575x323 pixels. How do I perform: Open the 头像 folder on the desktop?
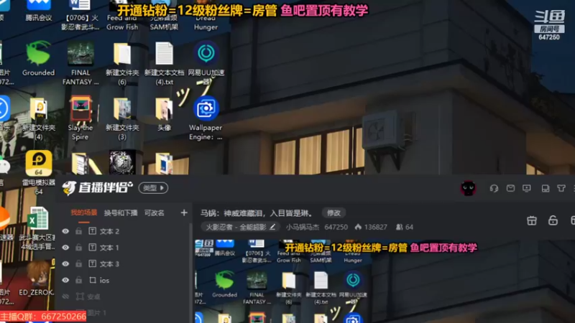[x=164, y=114]
